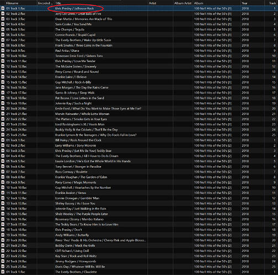Select Elvis Presley / Jailhouse Rock title cell
This screenshot has height=275, width=278.
point(74,8)
